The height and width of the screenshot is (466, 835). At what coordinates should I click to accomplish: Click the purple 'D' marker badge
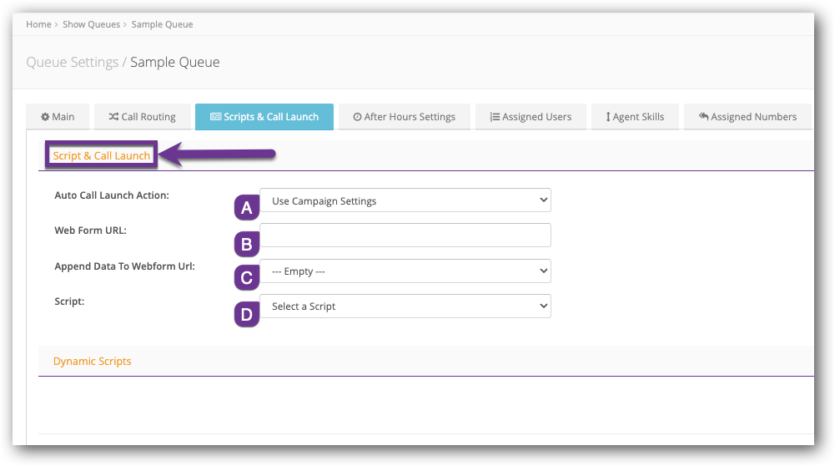(x=246, y=314)
